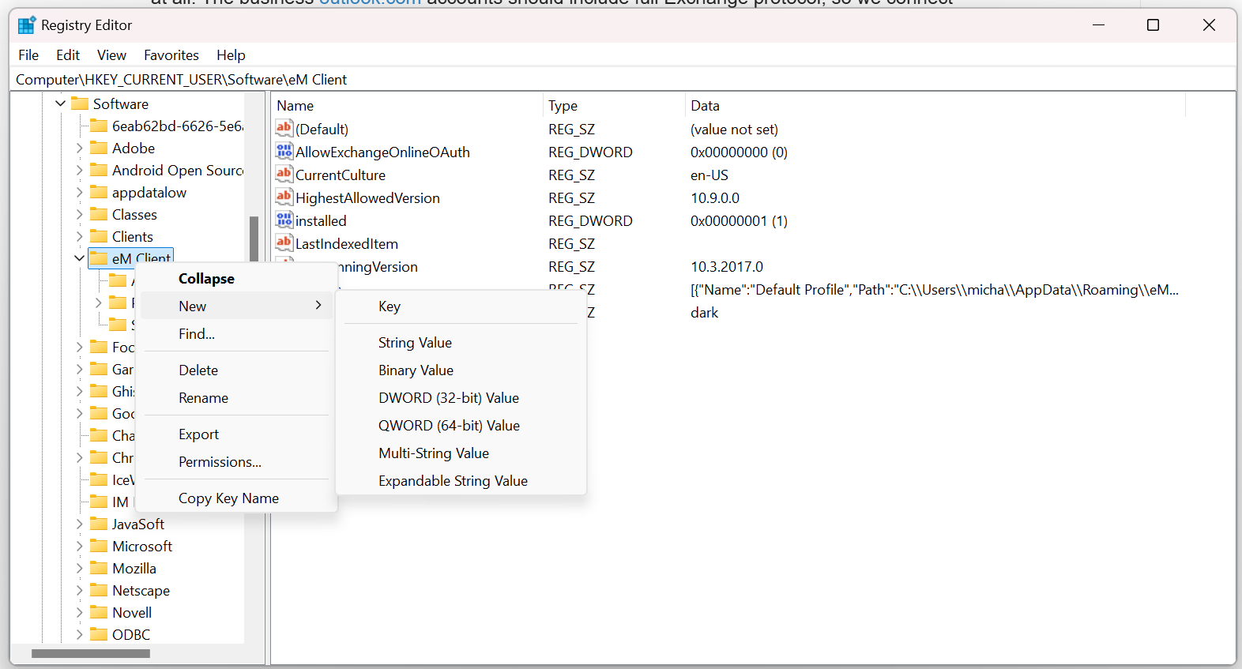1242x669 pixels.
Task: Click the Software folder icon
Action: [80, 103]
